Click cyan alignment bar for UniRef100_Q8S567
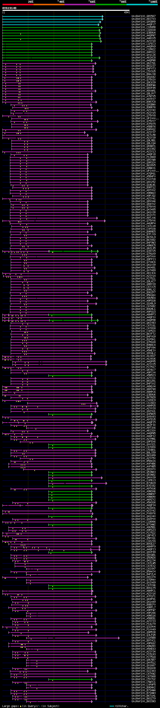160x708 pixels. (53, 16)
